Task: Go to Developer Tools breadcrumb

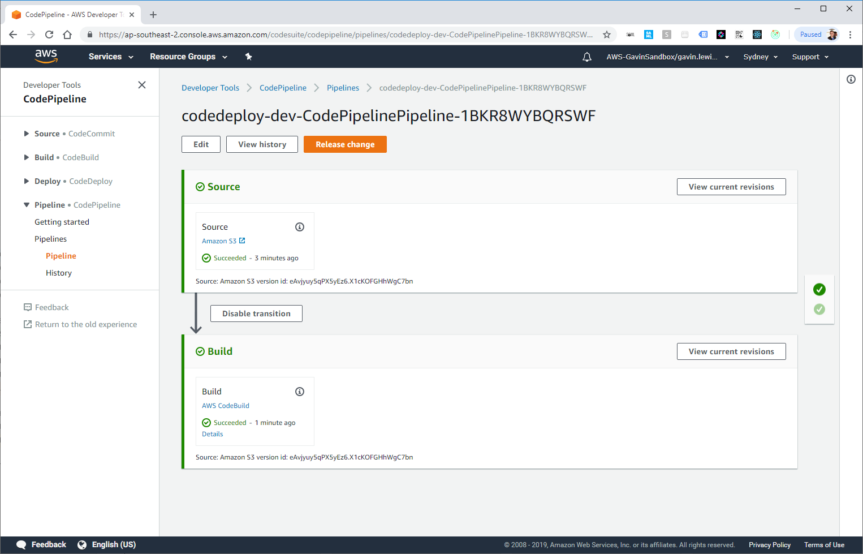Action: tap(210, 88)
